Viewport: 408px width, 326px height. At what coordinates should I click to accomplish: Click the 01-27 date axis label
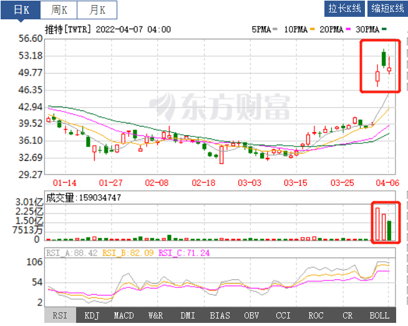point(111,183)
